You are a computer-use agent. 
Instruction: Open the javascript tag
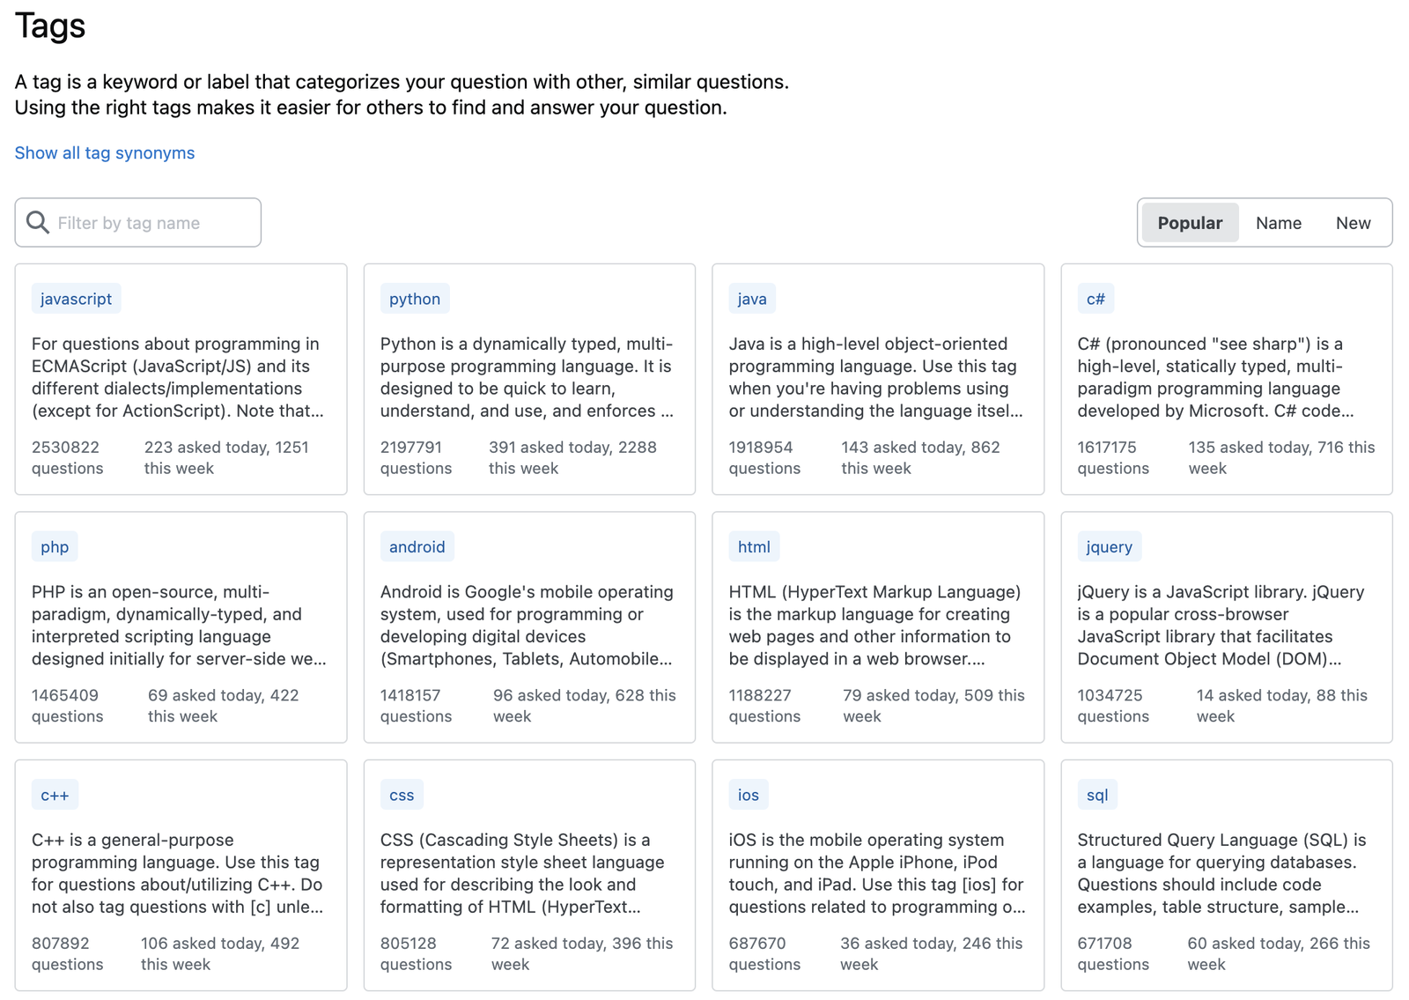[77, 299]
